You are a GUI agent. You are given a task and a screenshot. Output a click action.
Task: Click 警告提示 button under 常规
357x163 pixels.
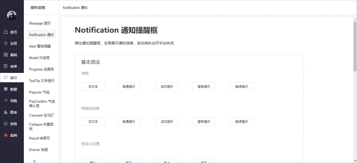click(204, 86)
